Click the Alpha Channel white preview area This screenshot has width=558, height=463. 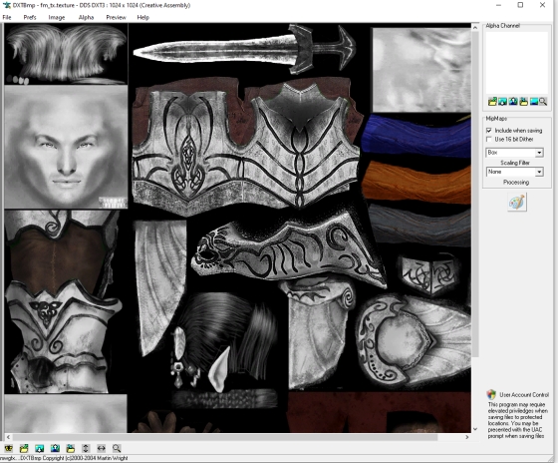(517, 63)
